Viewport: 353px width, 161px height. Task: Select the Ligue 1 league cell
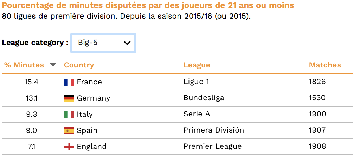(x=196, y=82)
